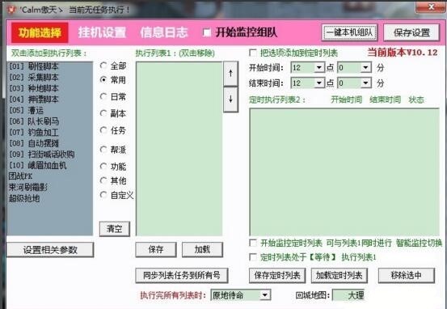Click 保存定时列表 button
The width and height of the screenshot is (447, 309).
click(x=277, y=275)
